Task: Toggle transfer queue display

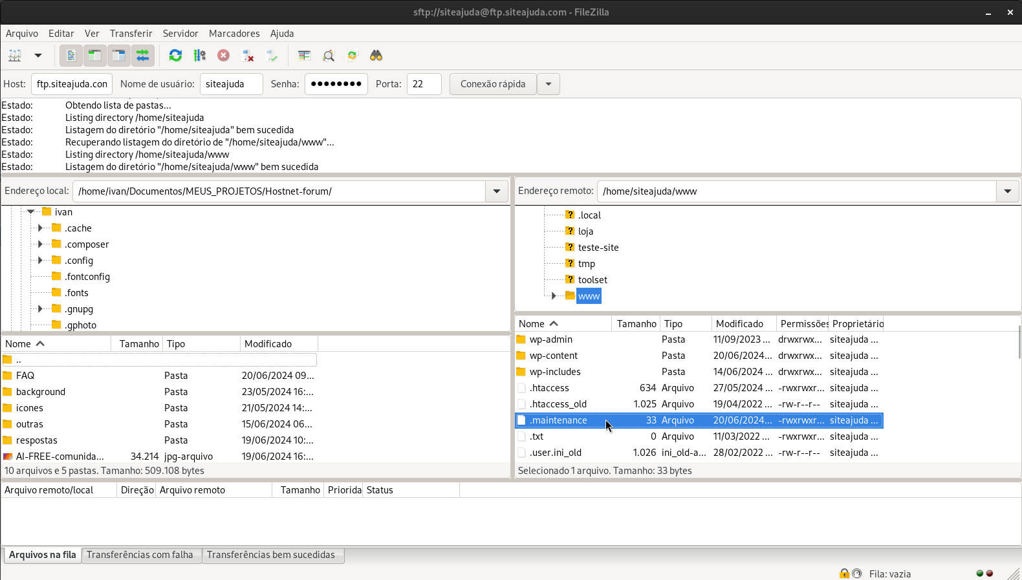Action: tap(143, 56)
